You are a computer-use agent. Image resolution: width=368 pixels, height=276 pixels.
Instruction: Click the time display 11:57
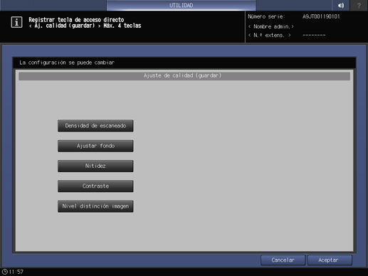(x=16, y=272)
